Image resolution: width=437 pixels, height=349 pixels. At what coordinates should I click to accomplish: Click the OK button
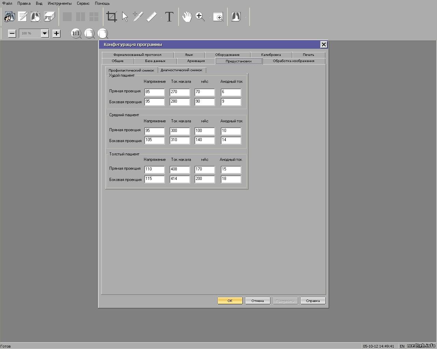tap(230, 301)
